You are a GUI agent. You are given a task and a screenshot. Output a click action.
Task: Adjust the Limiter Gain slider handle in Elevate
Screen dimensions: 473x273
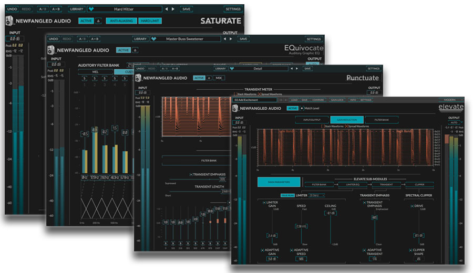click(272, 236)
